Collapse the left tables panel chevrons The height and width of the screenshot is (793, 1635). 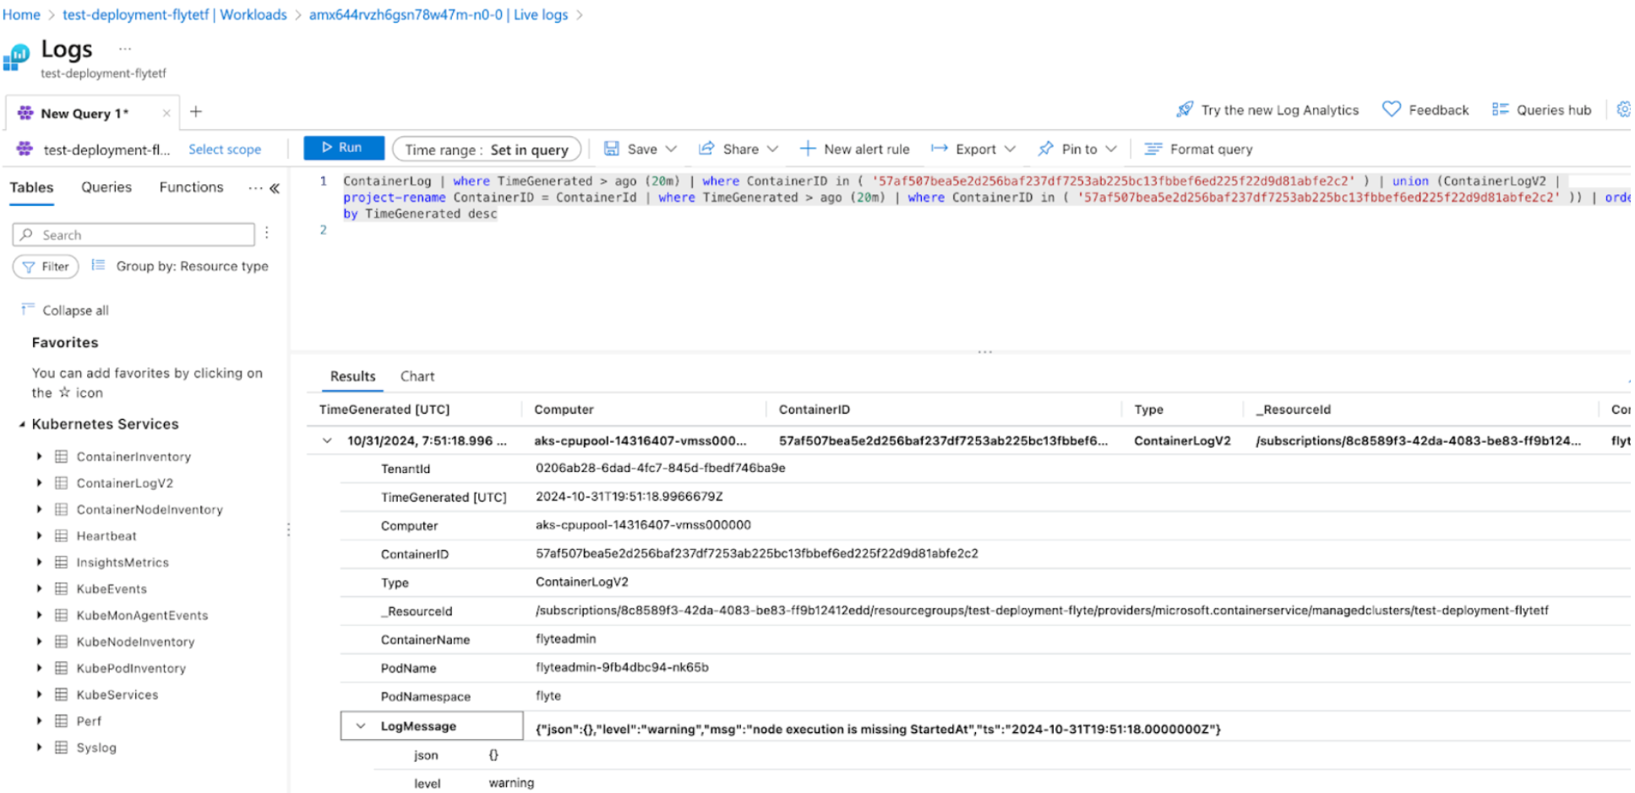coord(275,188)
